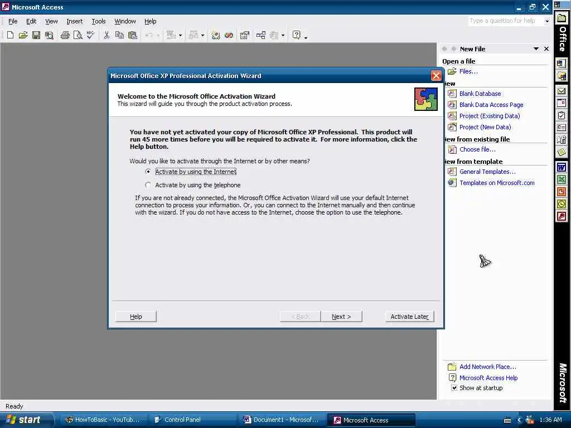Open the Edit menu
This screenshot has width=571, height=428.
pyautogui.click(x=31, y=21)
